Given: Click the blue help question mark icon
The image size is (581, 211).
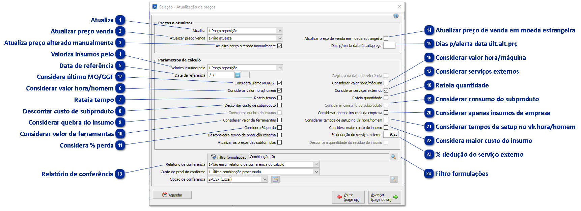Looking at the screenshot, I should click(396, 16).
